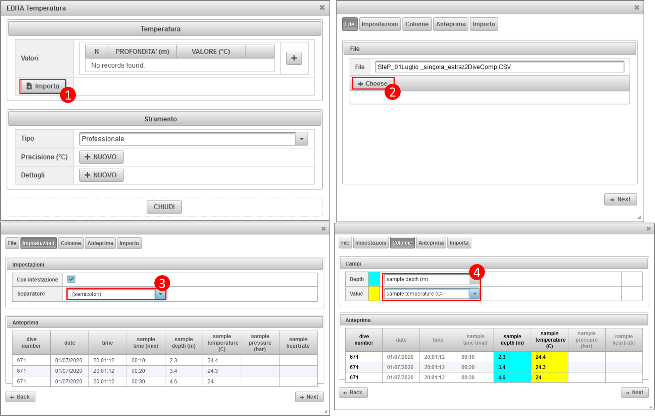Screen dimensions: 655x416
Task: Grab the Impostazioni window resize grip
Action: click(x=325, y=412)
